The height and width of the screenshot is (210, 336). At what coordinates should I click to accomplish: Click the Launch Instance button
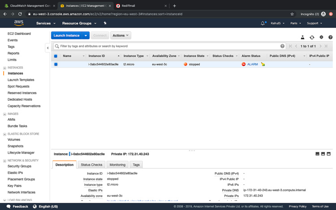click(66, 35)
